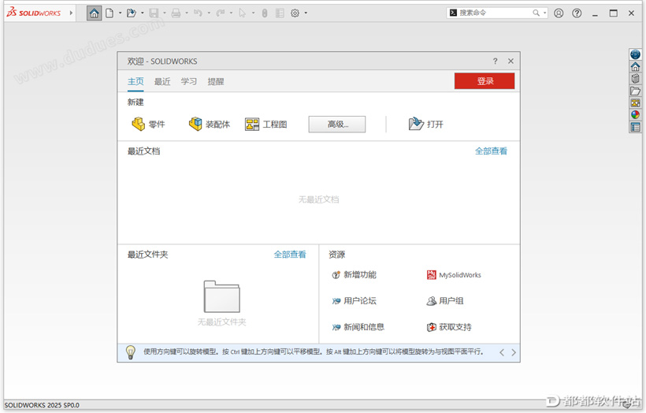Close the 欢迎 - SOLIDWORKS dialog
This screenshot has width=646, height=413.
pyautogui.click(x=510, y=61)
